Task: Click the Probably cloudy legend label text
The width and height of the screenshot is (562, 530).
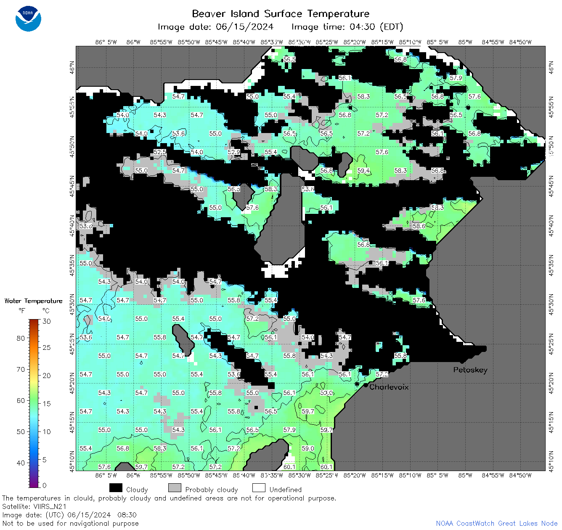Action: pos(212,490)
